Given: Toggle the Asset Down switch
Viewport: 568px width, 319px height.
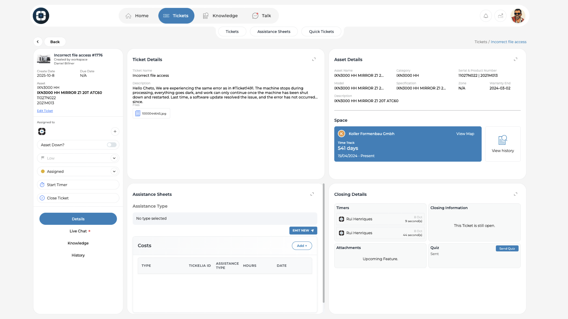Looking at the screenshot, I should (112, 145).
